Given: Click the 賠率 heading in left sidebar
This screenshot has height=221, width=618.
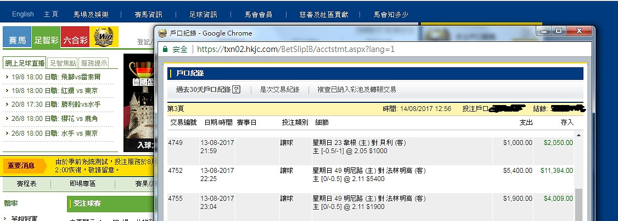Looking at the screenshot, I should pos(11,203).
